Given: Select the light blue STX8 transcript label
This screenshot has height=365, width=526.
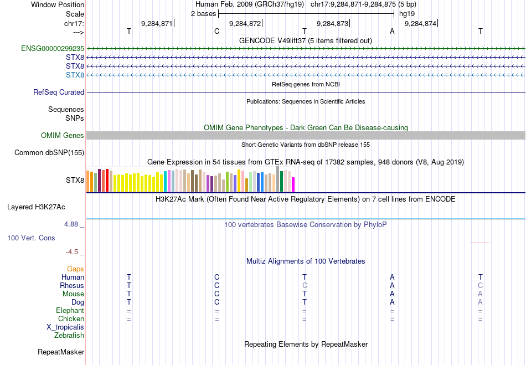Looking at the screenshot, I should 75,75.
